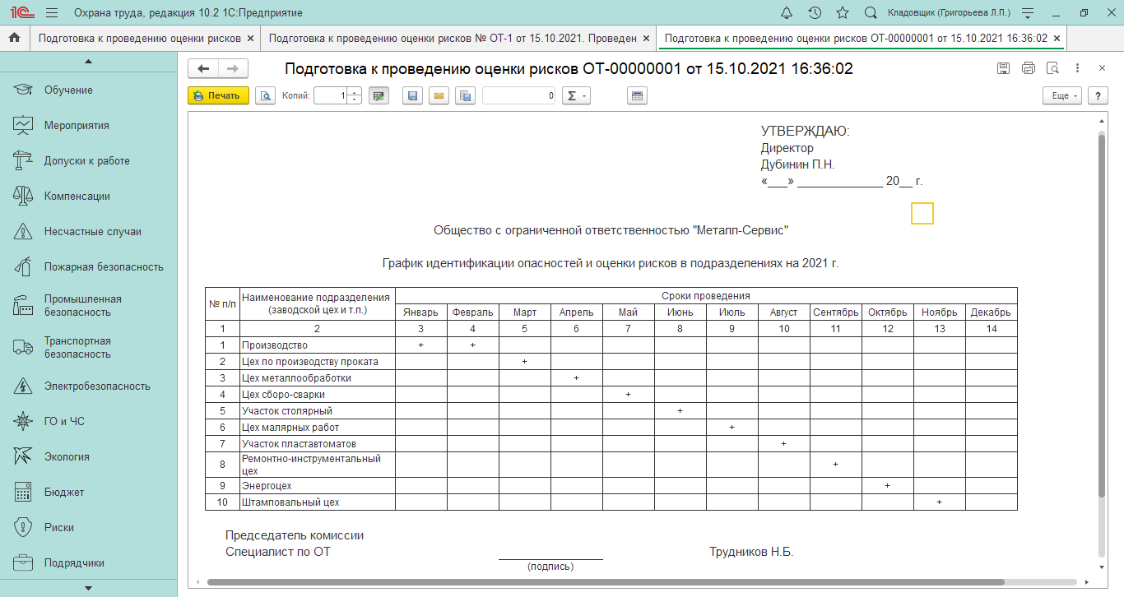The height and width of the screenshot is (597, 1124).
Task: Click Подрядчики briefcase icon
Action: point(23,563)
